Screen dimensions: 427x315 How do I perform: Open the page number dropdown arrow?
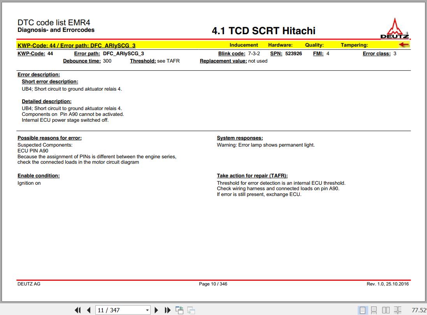pos(147,310)
